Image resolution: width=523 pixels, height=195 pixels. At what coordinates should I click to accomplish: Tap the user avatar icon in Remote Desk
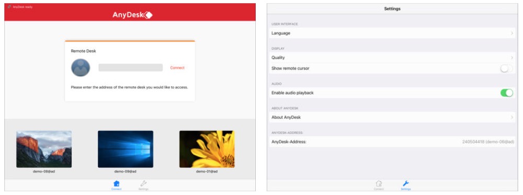(x=81, y=68)
